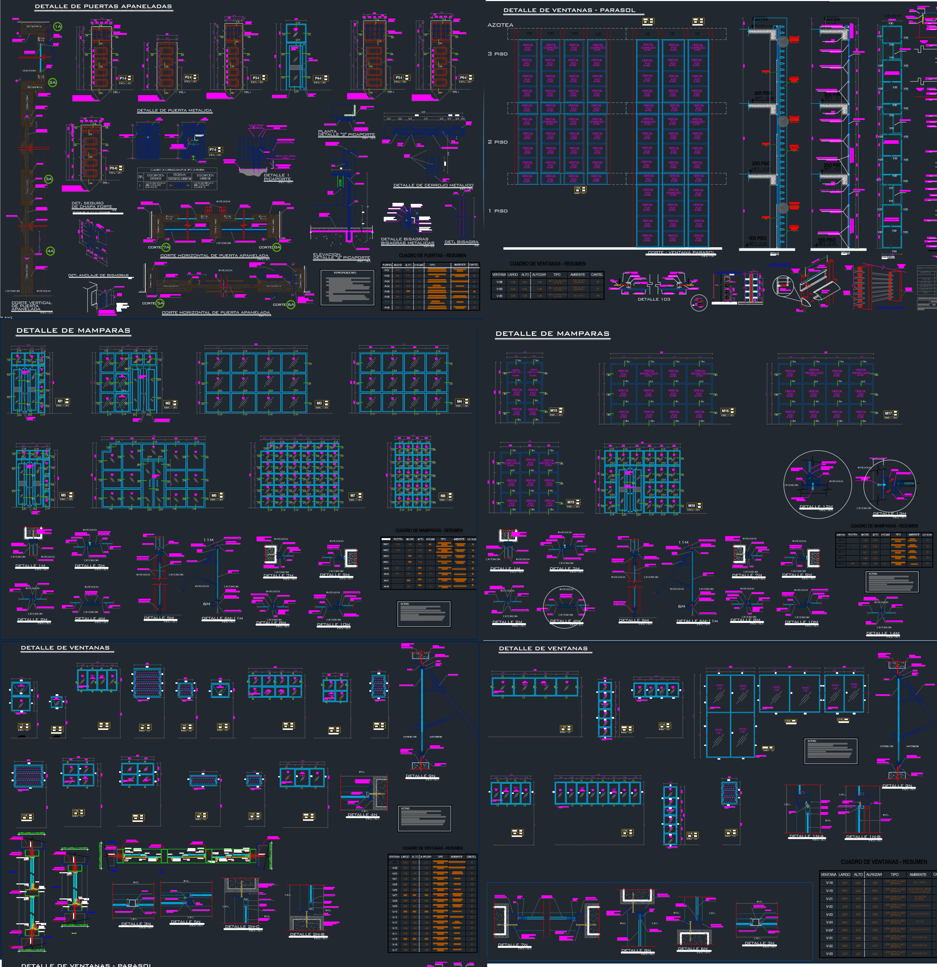Click the V-31 row in ventanas table
The height and width of the screenshot is (967, 937).
(878, 938)
